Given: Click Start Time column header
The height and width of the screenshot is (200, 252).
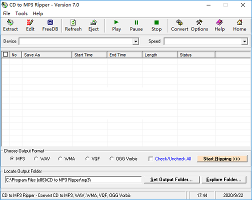Looking at the screenshot, I should coord(89,55).
